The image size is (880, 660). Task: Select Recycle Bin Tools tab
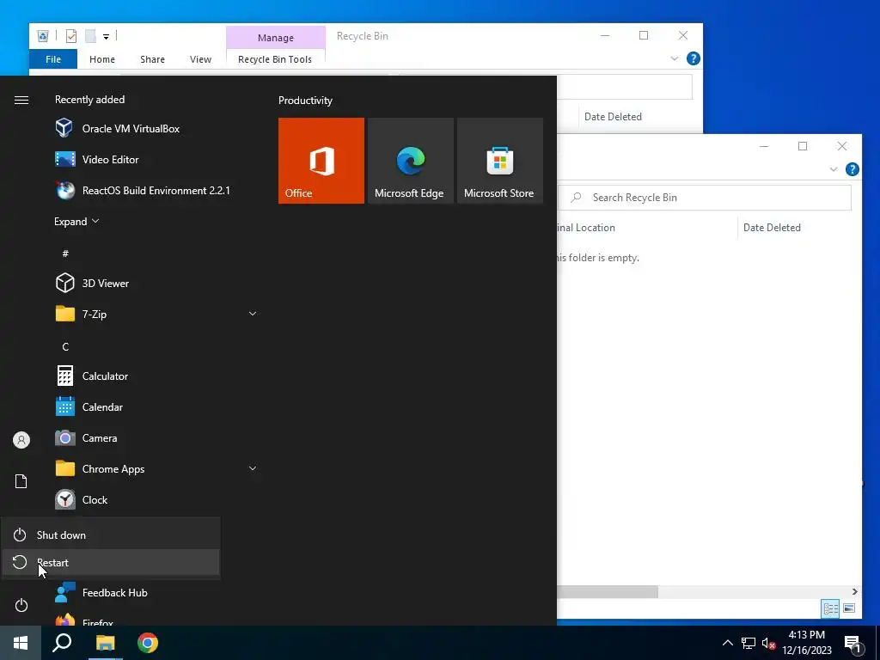click(275, 59)
